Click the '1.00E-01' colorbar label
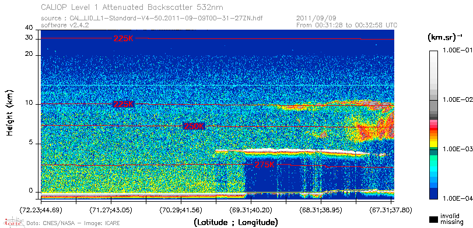473x228 pixels. coord(458,51)
